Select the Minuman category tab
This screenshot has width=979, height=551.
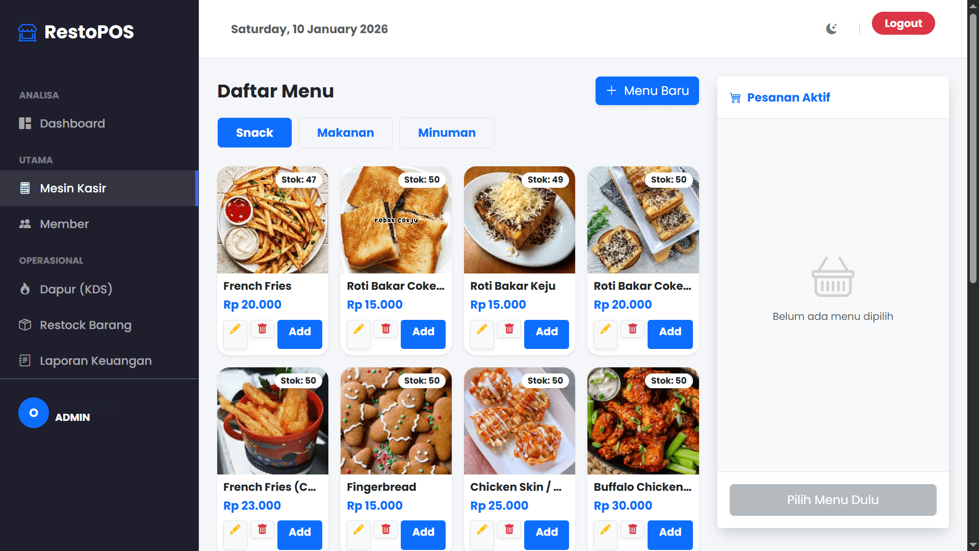pos(446,133)
